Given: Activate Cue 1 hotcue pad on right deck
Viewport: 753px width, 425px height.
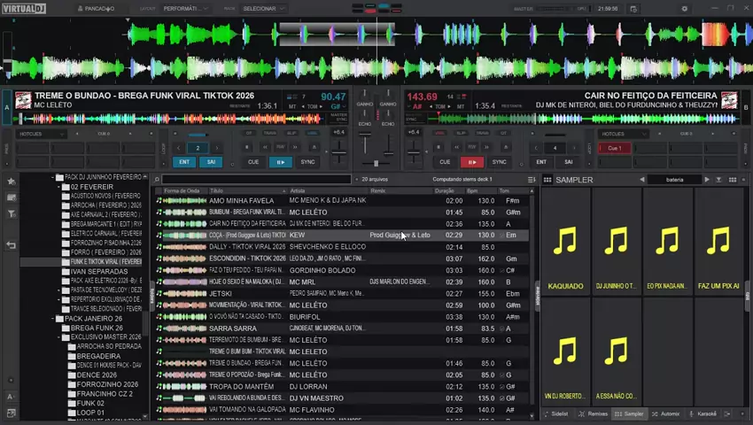Looking at the screenshot, I should point(614,148).
